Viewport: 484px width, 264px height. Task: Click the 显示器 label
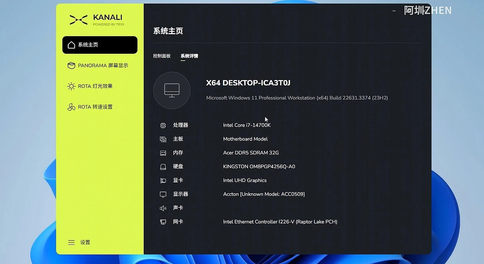pyautogui.click(x=180, y=194)
